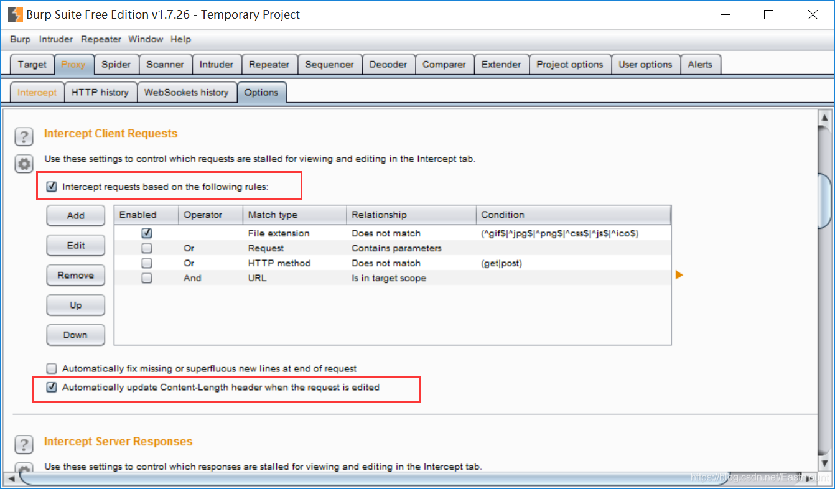
Task: Open the Intercept sub-tab
Action: pos(37,92)
